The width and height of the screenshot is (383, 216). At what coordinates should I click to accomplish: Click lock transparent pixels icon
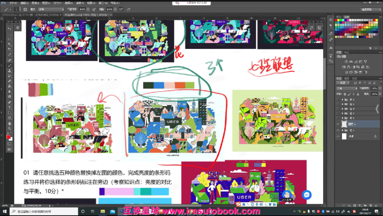pos(344,94)
